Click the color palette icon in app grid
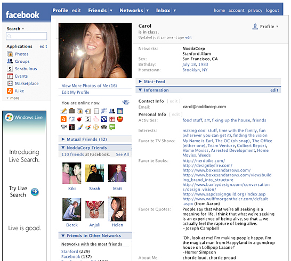The height and width of the screenshot is (261, 291). (88, 127)
